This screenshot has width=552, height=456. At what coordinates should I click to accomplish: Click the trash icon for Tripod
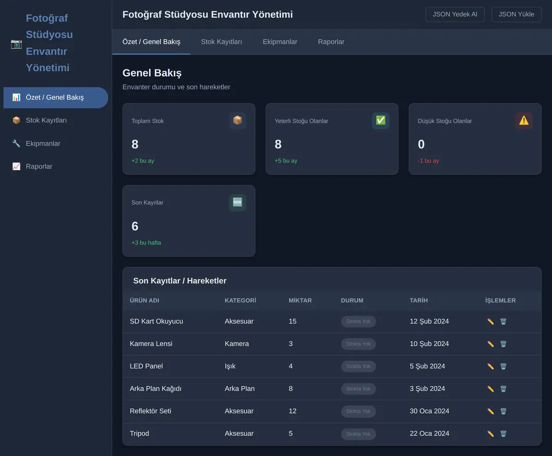click(x=503, y=434)
